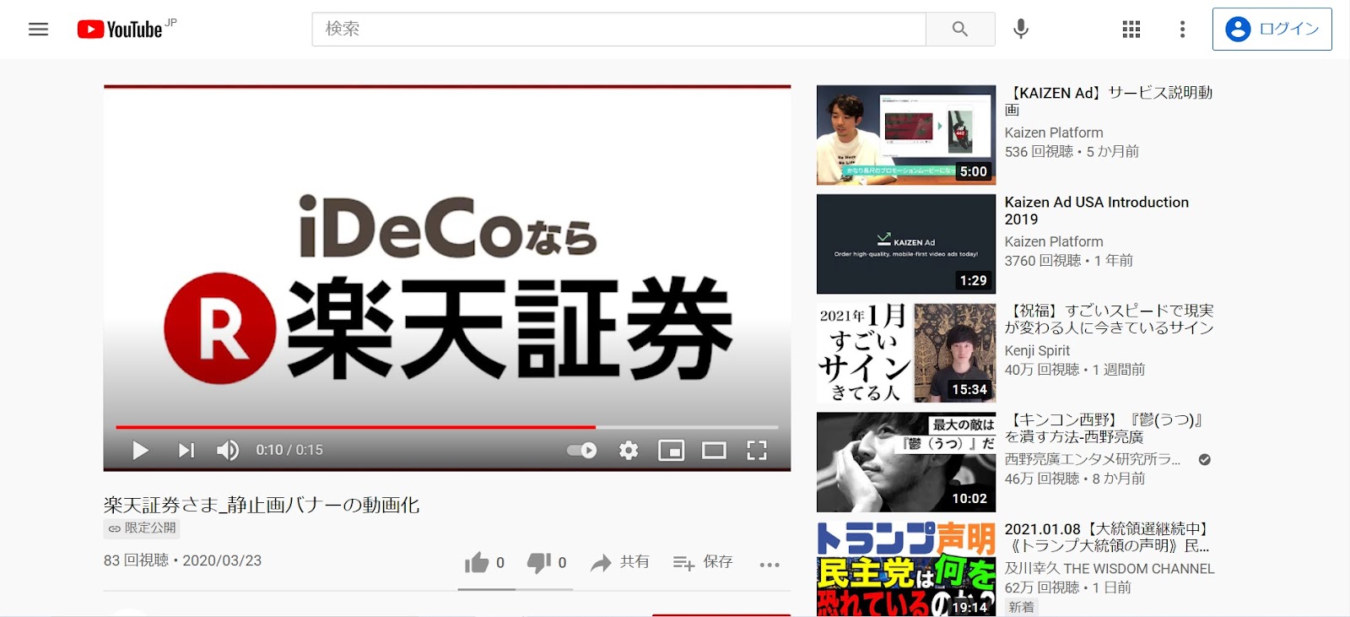Share the video using 共有
The width and height of the screenshot is (1350, 617).
[619, 562]
